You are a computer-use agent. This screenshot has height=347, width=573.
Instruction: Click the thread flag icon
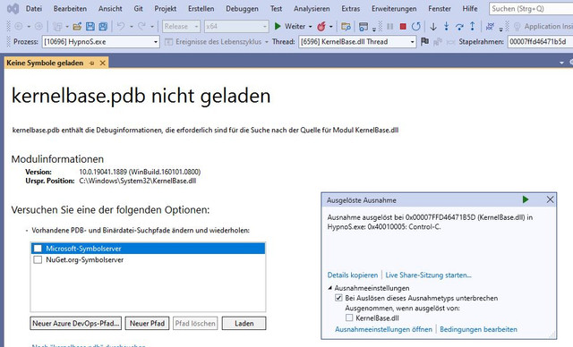click(x=424, y=42)
